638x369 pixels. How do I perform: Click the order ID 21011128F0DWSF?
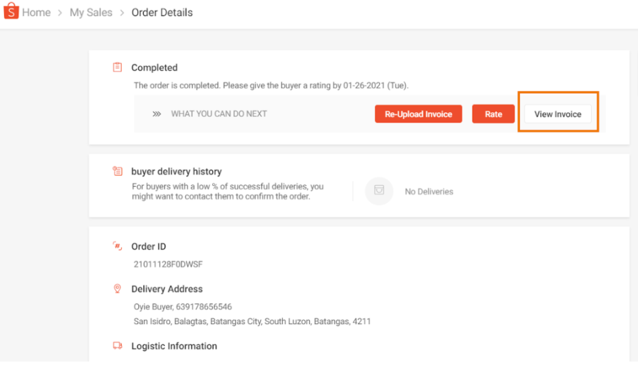(168, 264)
